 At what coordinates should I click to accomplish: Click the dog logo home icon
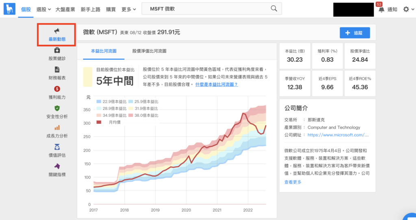coord(9,9)
